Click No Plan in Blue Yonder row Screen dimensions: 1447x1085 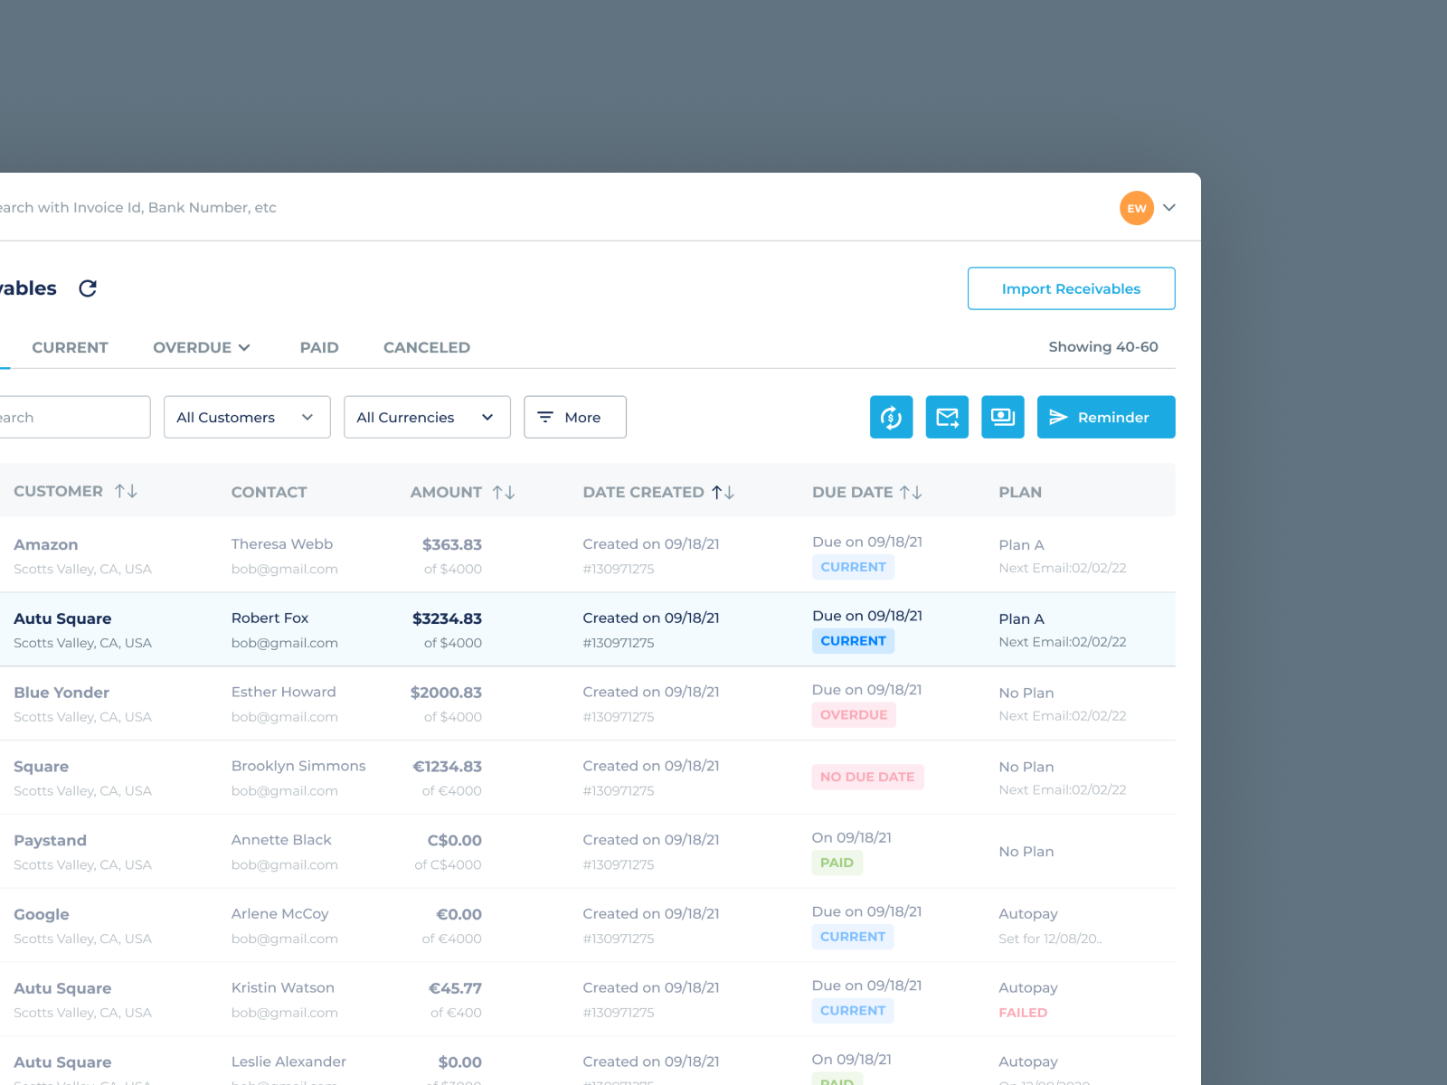point(1026,693)
